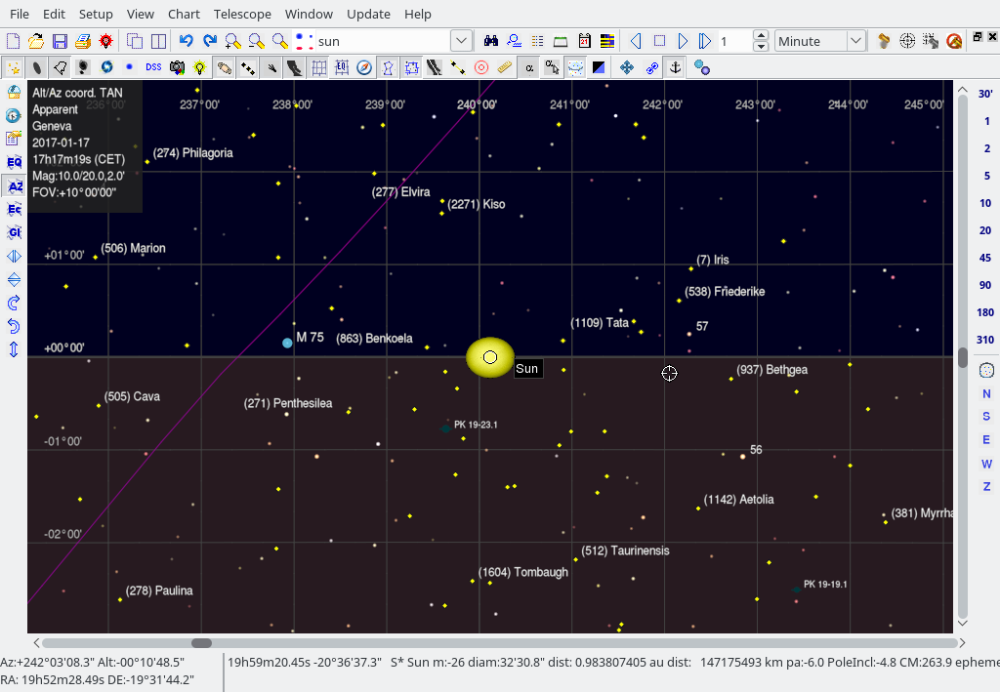Toggle display of nebulae

coord(36,67)
